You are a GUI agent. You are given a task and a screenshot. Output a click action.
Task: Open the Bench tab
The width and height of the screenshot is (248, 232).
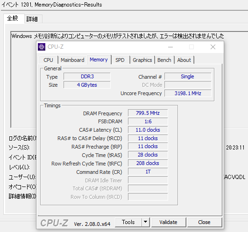[x=164, y=60]
